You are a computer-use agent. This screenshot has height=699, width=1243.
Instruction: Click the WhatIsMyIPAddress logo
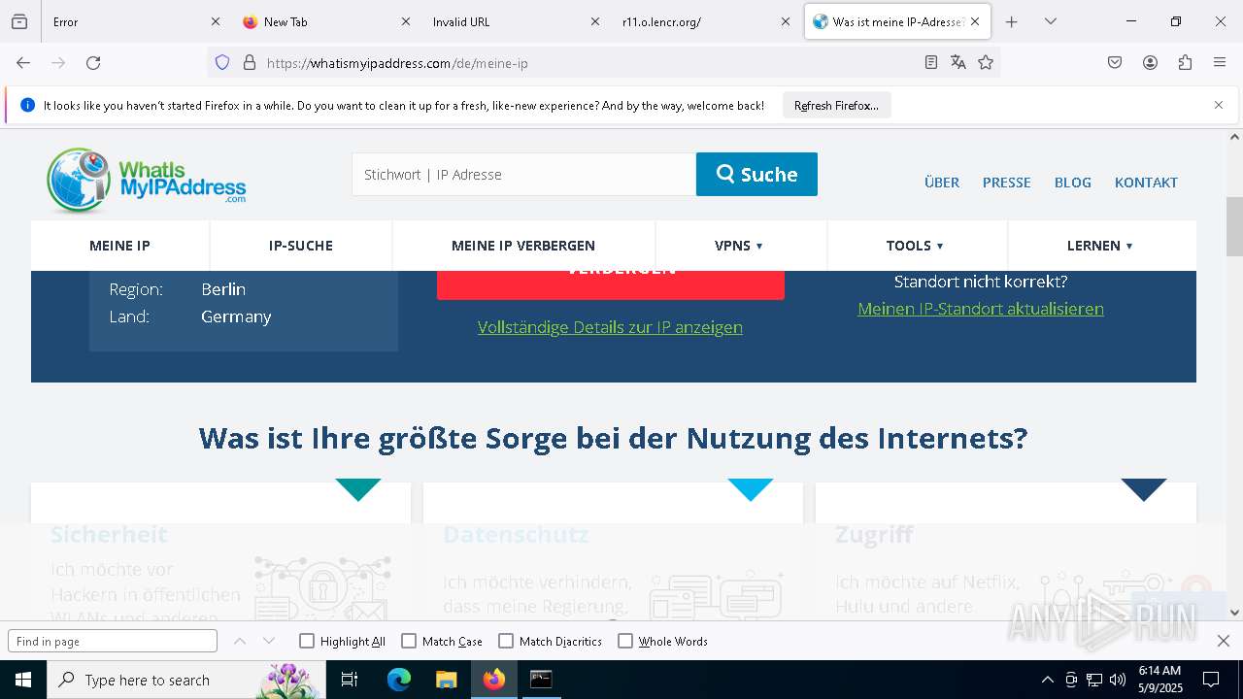pyautogui.click(x=146, y=181)
